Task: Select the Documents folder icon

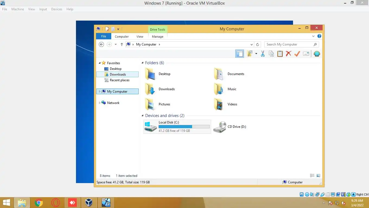Action: 219,74
